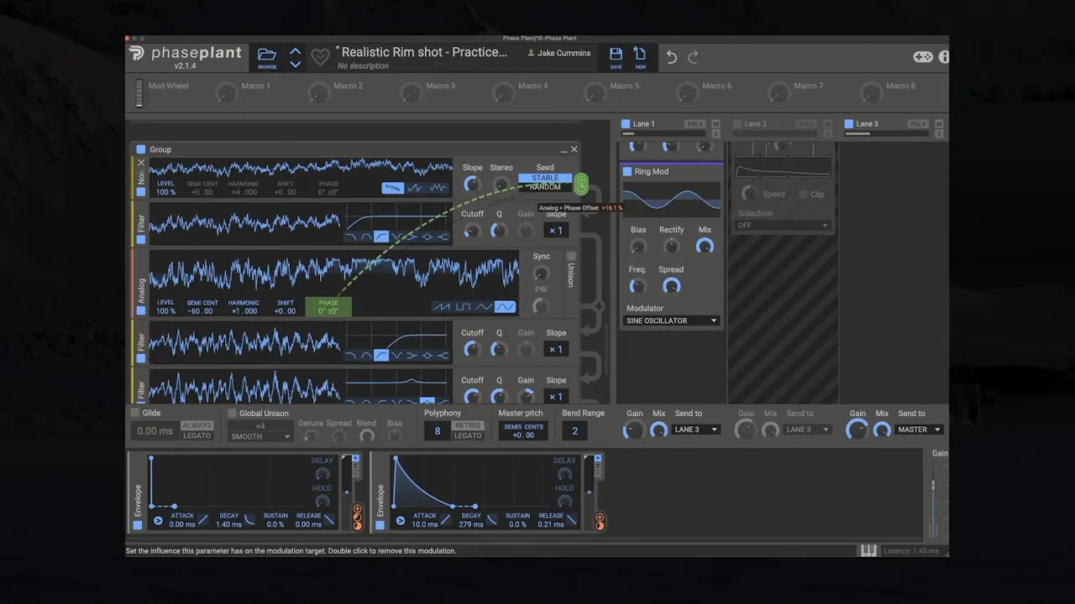Mute Lane 1 with the M button
The image size is (1075, 604).
pos(716,124)
